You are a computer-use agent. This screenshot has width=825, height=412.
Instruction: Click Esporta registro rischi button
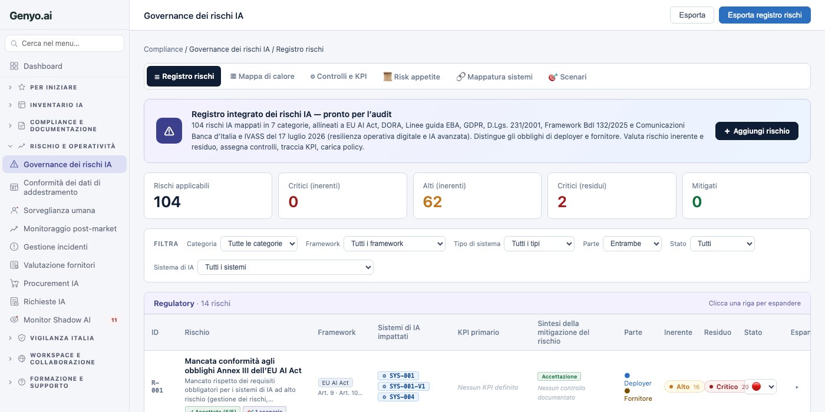[765, 15]
